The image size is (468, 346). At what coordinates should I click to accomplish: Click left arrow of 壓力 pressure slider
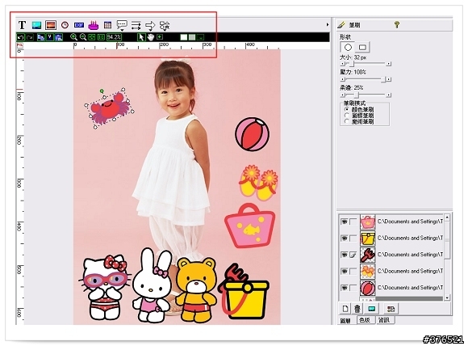pyautogui.click(x=342, y=79)
